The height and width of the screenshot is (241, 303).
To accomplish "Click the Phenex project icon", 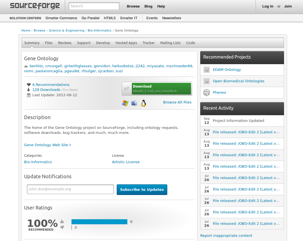I will (207, 92).
